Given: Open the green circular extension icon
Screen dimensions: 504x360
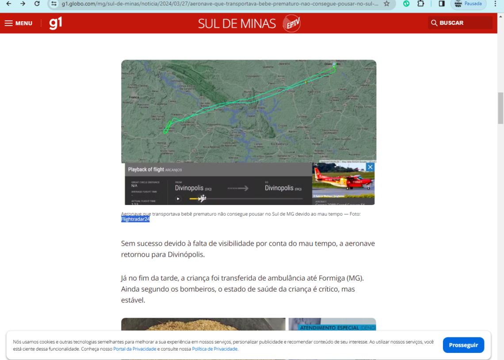Looking at the screenshot, I should pos(406,4).
